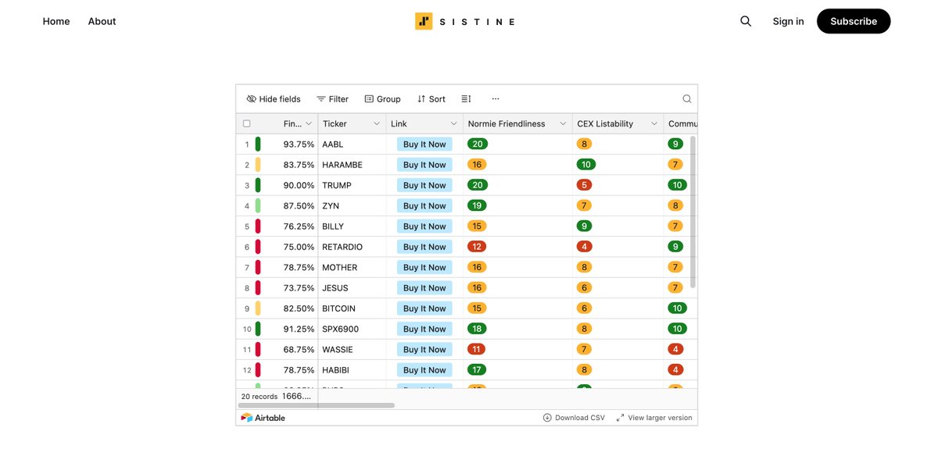Open the site search magnifier icon
Viewport: 938px width, 467px height.
[746, 21]
